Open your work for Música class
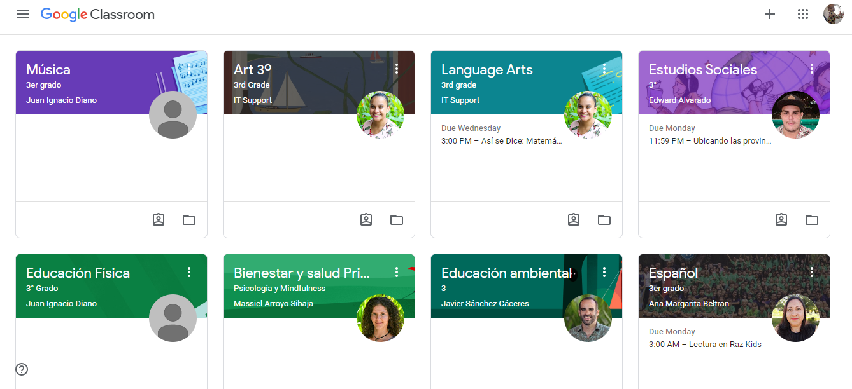The height and width of the screenshot is (389, 852). click(159, 220)
